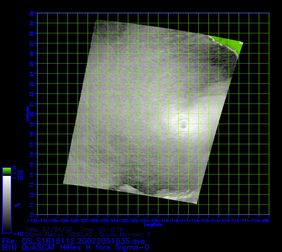Click the -132 longitude tick label
This screenshot has height=252, width=282.
[38, 221]
